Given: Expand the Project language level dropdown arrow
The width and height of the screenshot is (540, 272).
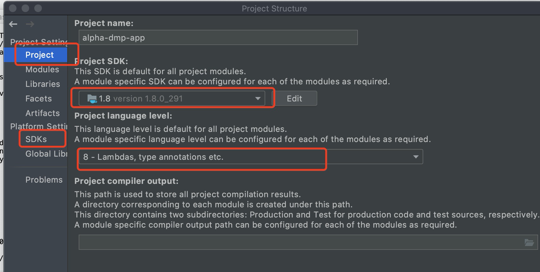Looking at the screenshot, I should tap(415, 157).
